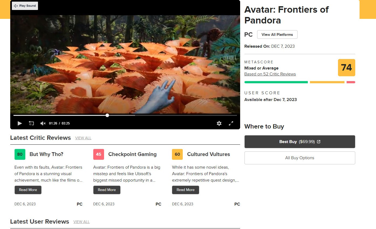Viewport: 376px width, 229px height.
Task: Rewind the video 10 seconds
Action: 31,123
